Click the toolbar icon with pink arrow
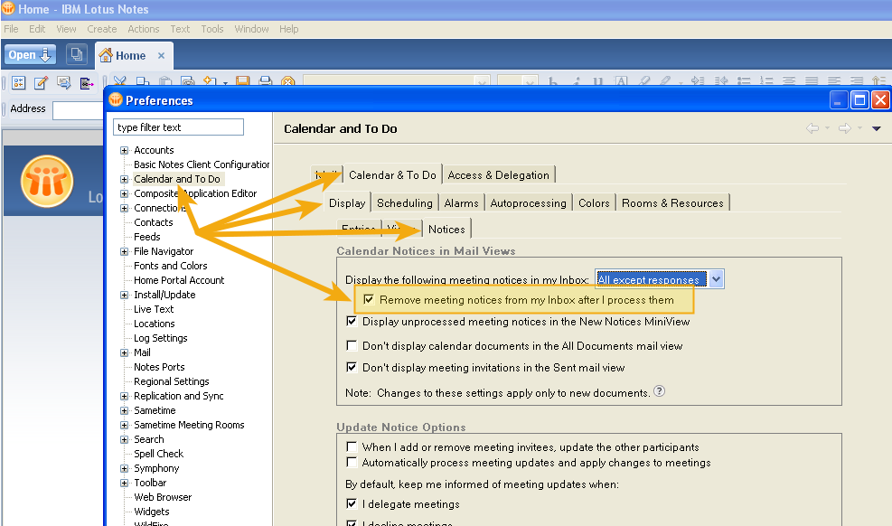Viewport: 892px width, 526px height. pyautogui.click(x=87, y=83)
